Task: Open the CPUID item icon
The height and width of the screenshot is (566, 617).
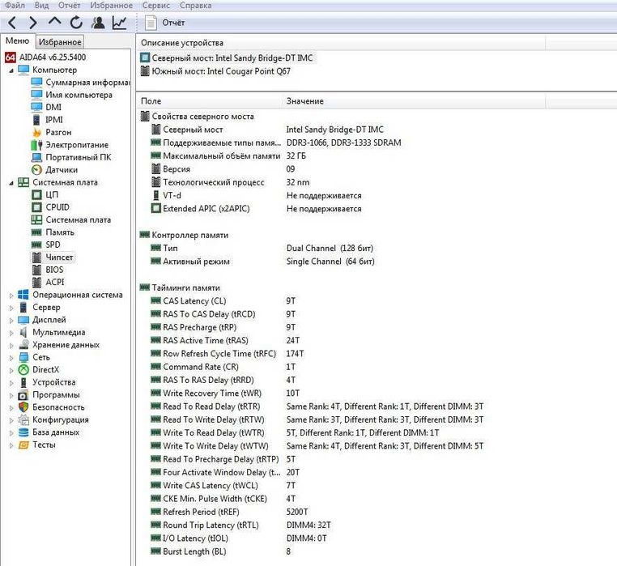Action: pos(36,207)
